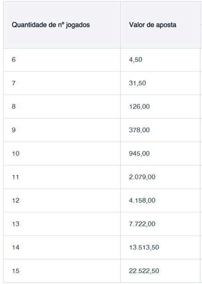
Task: Select the cell with quantity 14
Action: pos(62,247)
